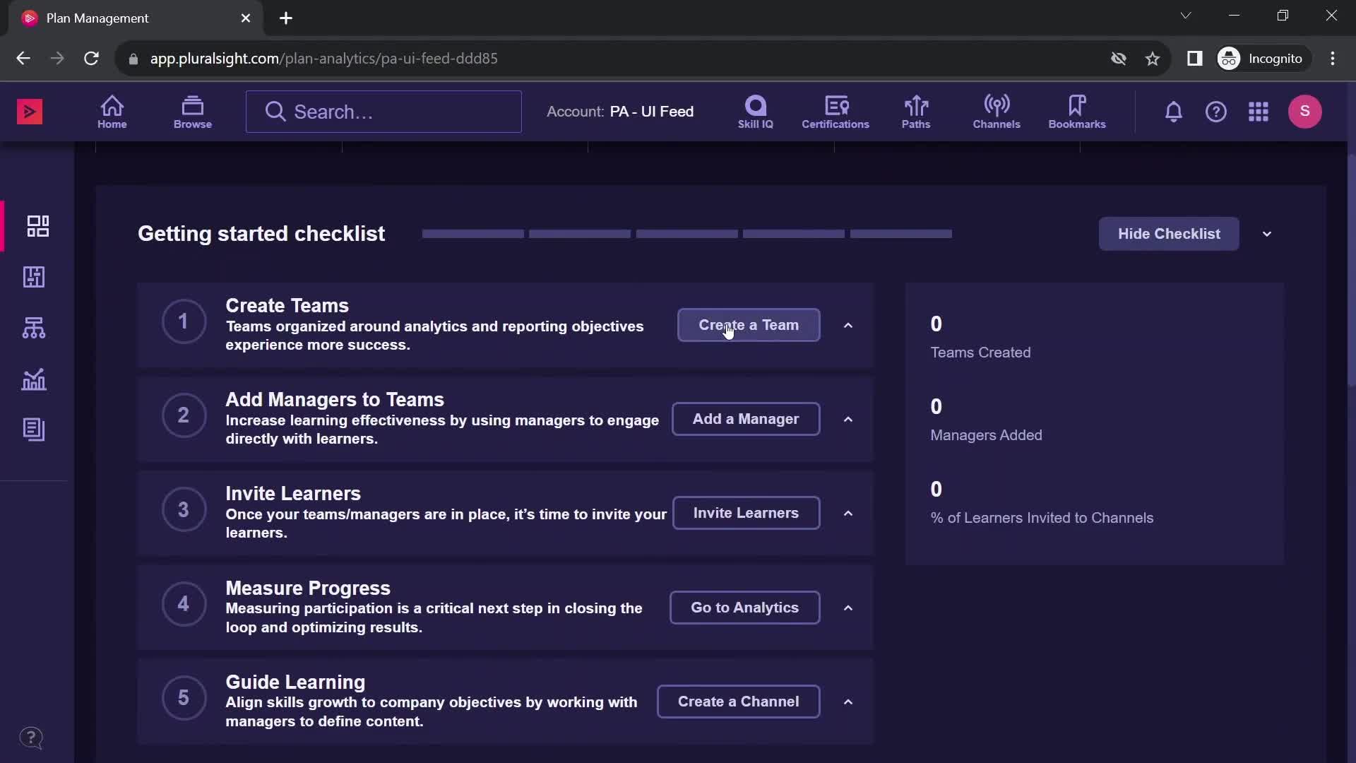1356x763 pixels.
Task: Select the teams hierarchy sidebar icon
Action: tap(34, 328)
